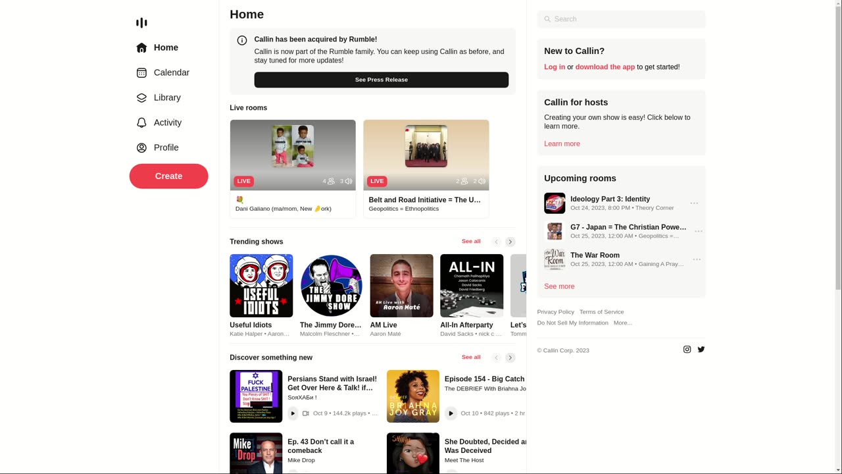Open options for G7 - Japan room
This screenshot has height=474, width=842.
click(699, 231)
